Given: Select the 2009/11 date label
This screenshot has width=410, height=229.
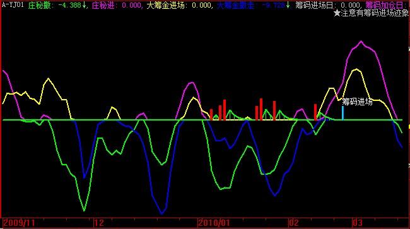Looking at the screenshot, I should (19, 223).
